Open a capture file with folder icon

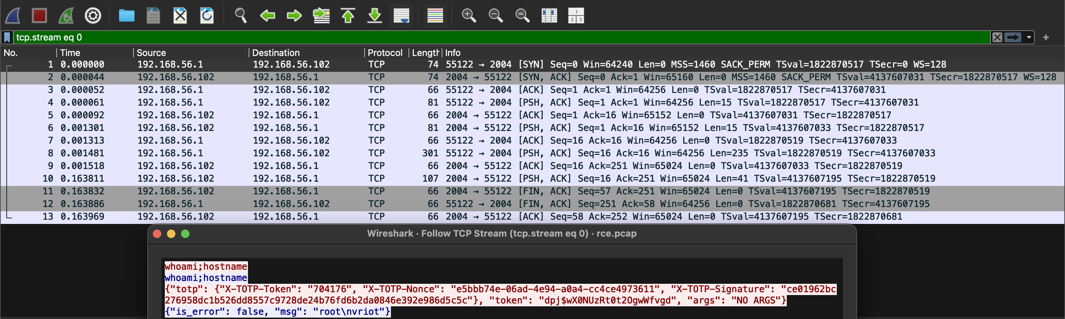pos(126,16)
